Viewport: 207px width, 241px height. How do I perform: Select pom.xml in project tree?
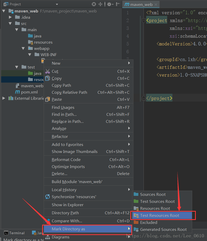click(x=27, y=92)
